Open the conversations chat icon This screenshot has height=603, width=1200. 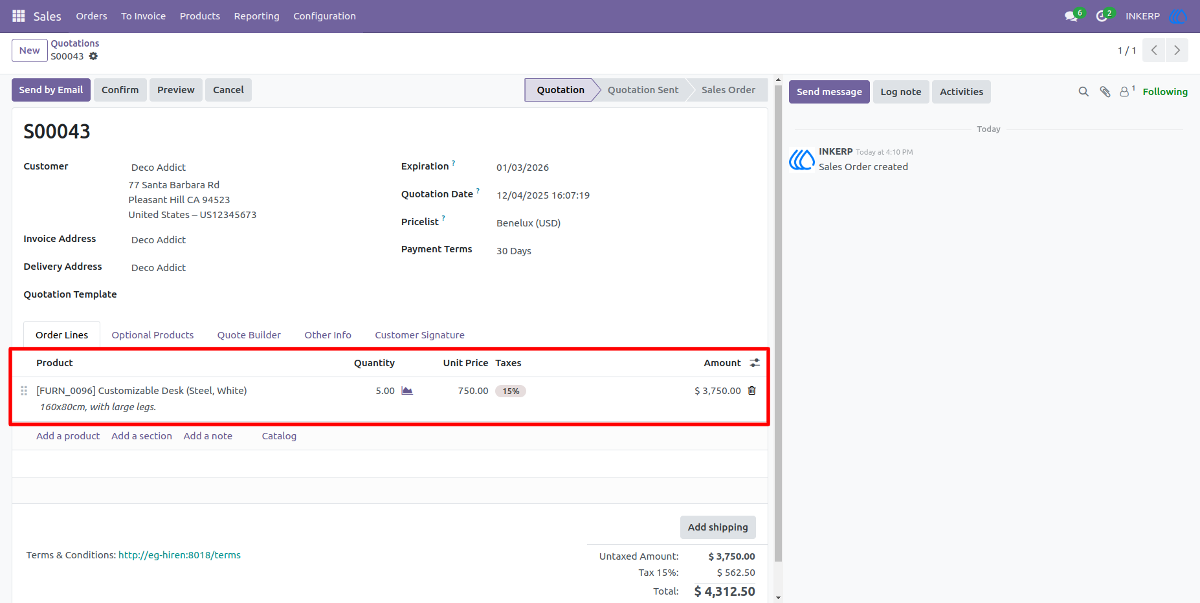coord(1071,16)
